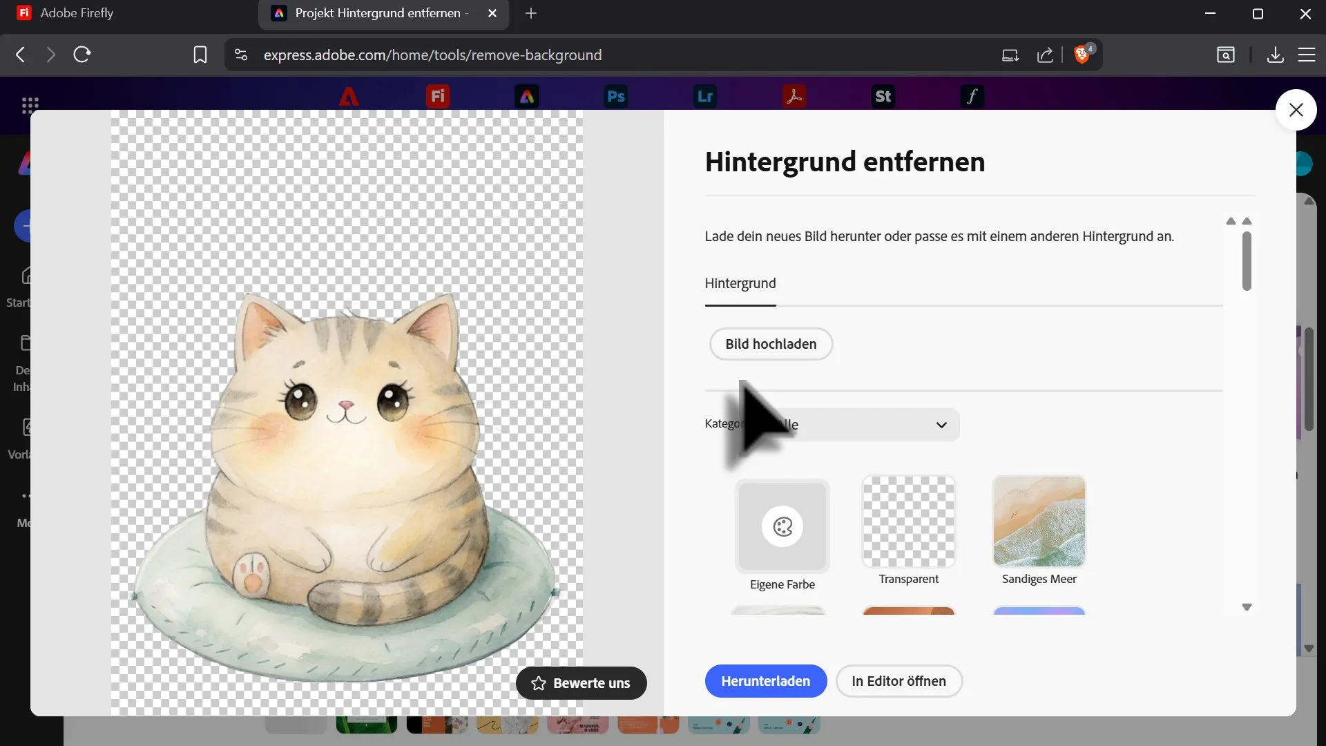
Task: Click In Editor öffnen button
Action: [x=899, y=681]
